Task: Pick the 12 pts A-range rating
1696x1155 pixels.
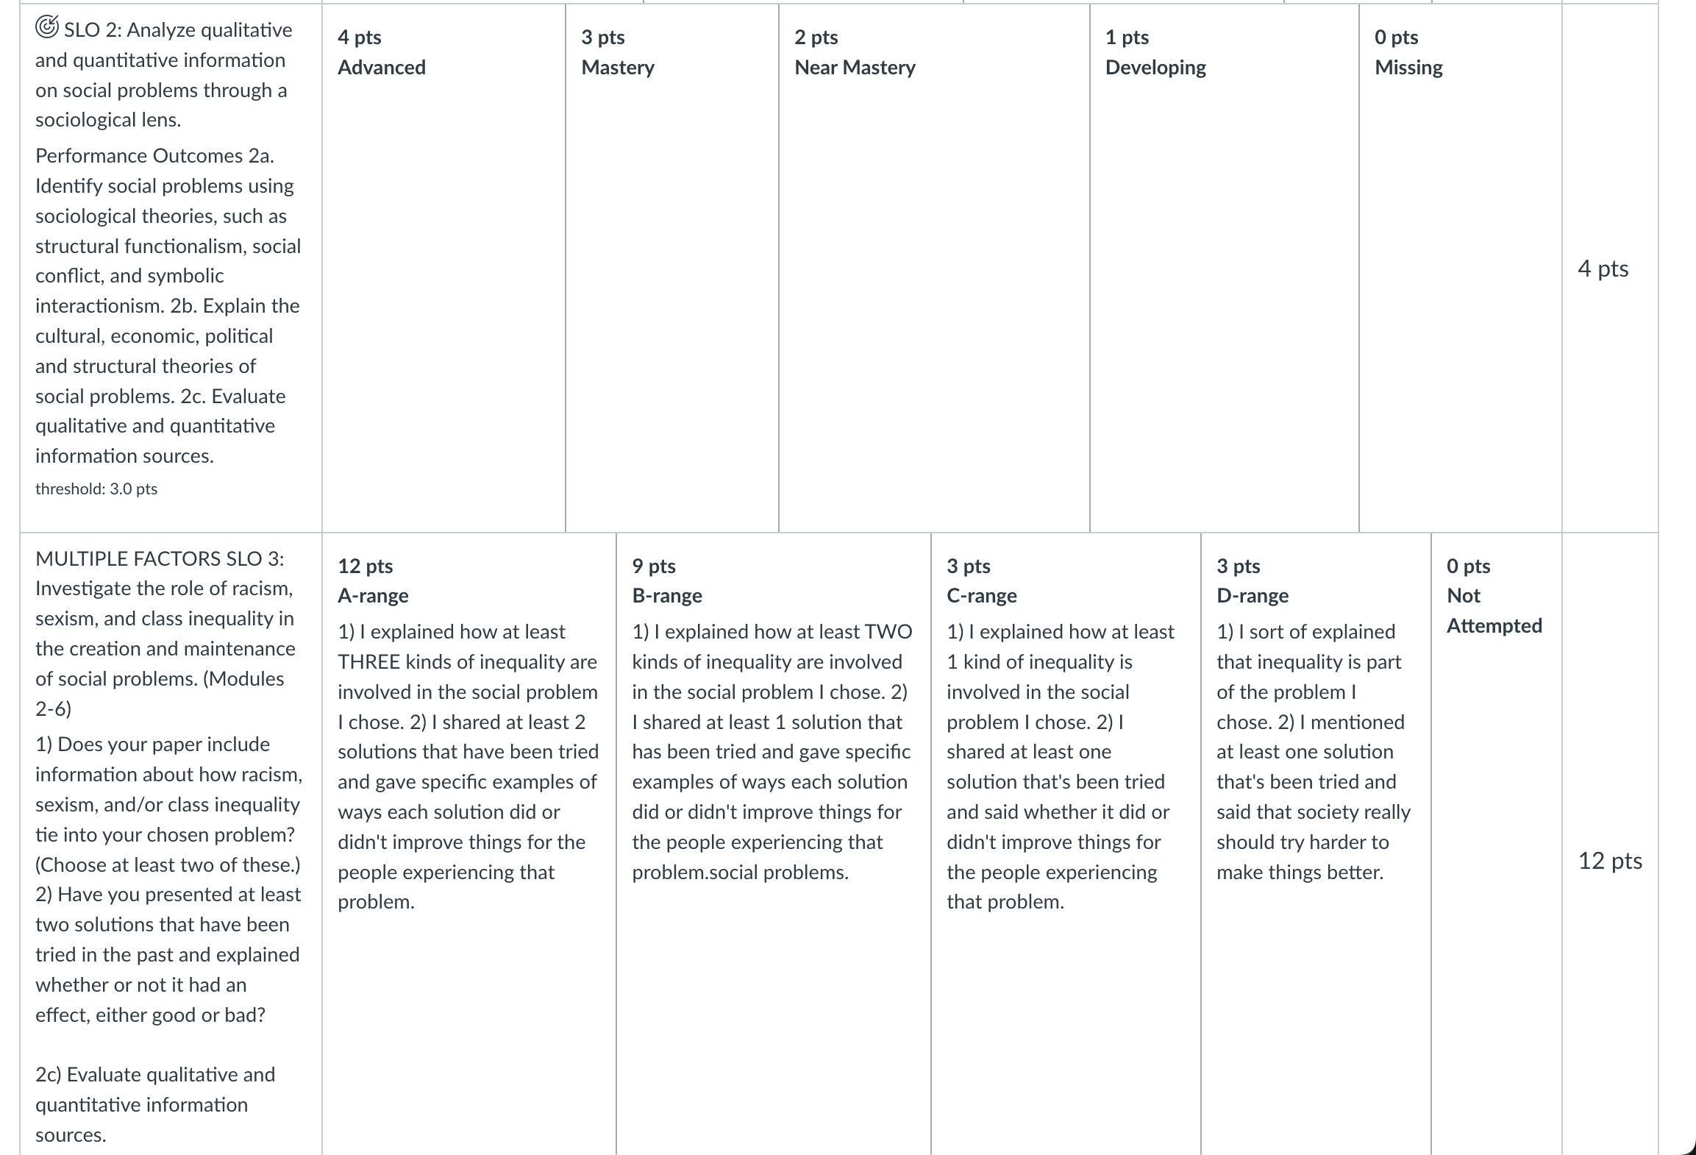Action: pyautogui.click(x=469, y=843)
